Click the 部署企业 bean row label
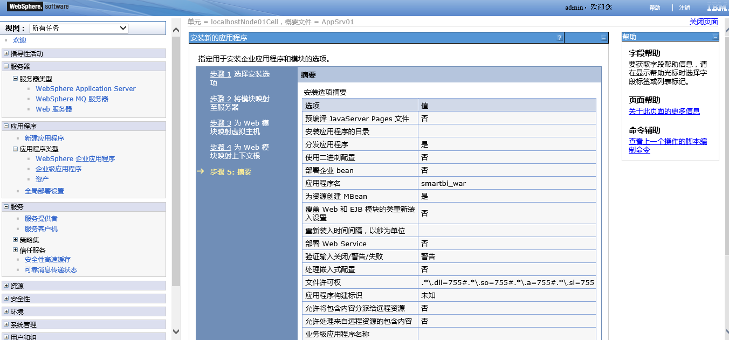The width and height of the screenshot is (729, 340). (x=329, y=170)
